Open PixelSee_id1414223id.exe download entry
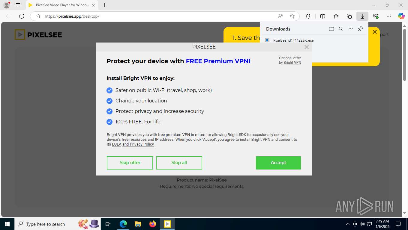The height and width of the screenshot is (230, 408). pos(293,40)
